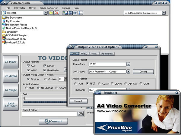Viewport: 181px width, 135px height.
Task: Select Original video size radio button
Action: click(x=28, y=79)
